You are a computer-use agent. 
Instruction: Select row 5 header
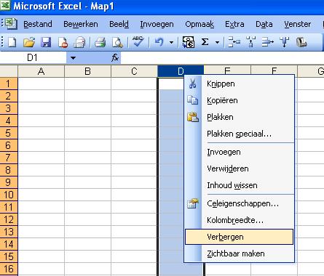(x=9, y=133)
